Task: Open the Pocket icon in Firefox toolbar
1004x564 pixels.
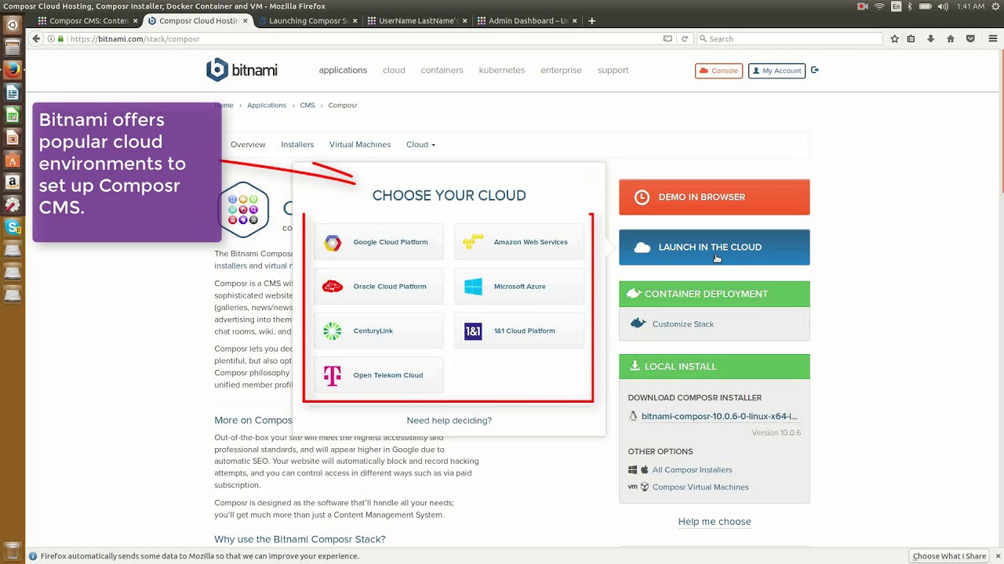Action: [970, 38]
